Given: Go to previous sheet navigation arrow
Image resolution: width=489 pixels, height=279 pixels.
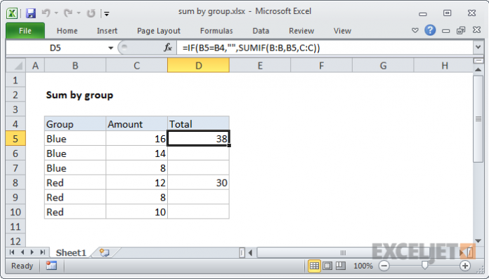Looking at the screenshot, I should pos(22,252).
